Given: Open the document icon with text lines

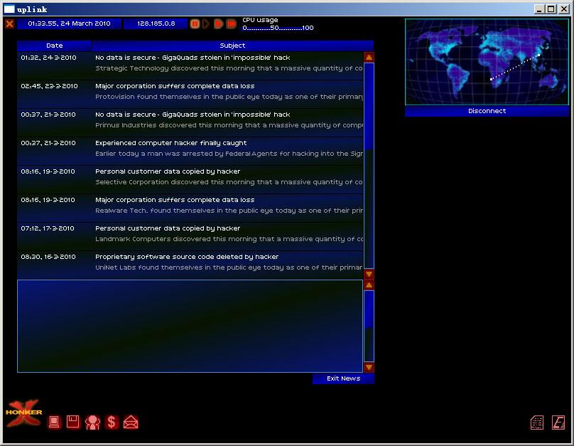Looking at the screenshot, I should click(x=537, y=423).
